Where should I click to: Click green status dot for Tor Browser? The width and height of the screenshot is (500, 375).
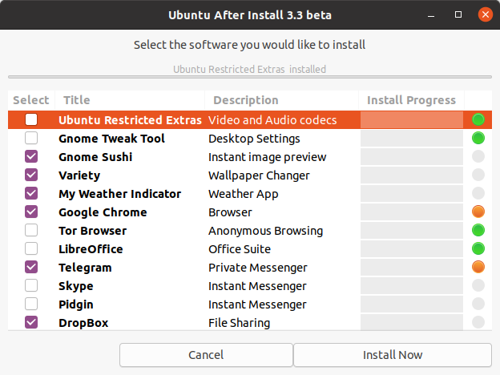pos(478,230)
